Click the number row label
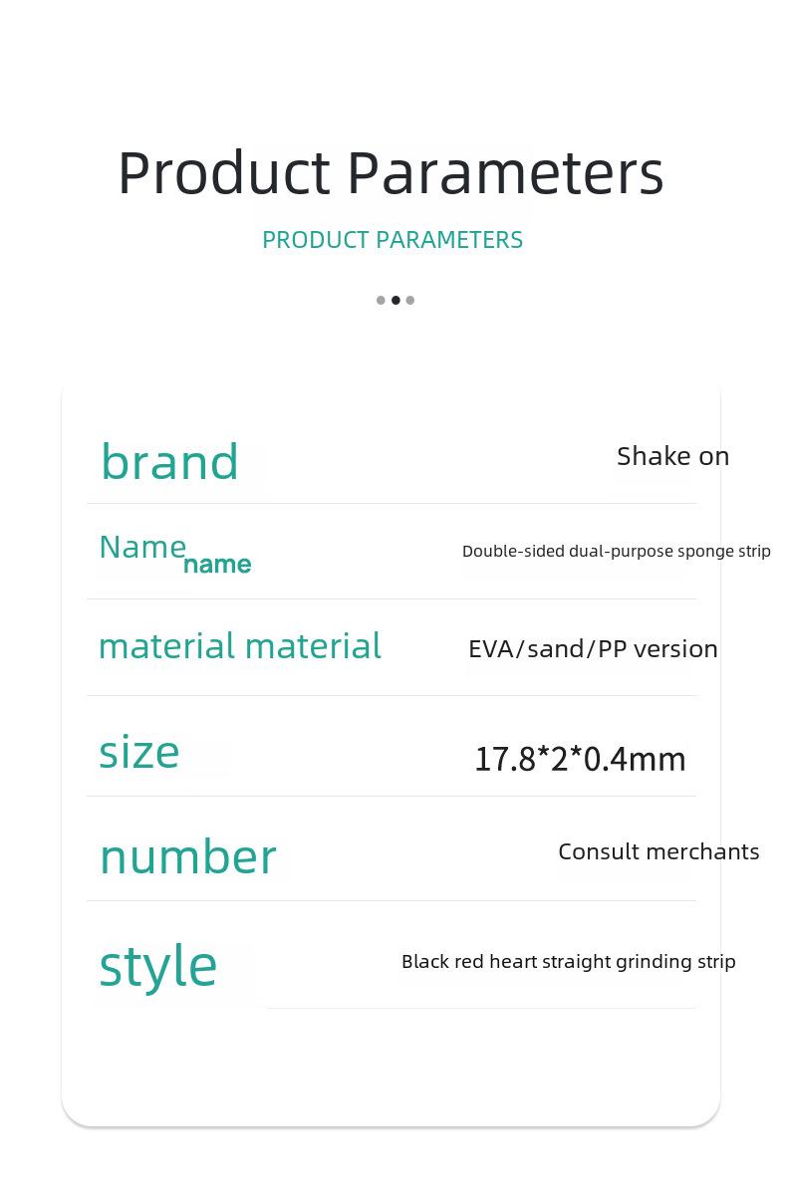 (x=188, y=857)
